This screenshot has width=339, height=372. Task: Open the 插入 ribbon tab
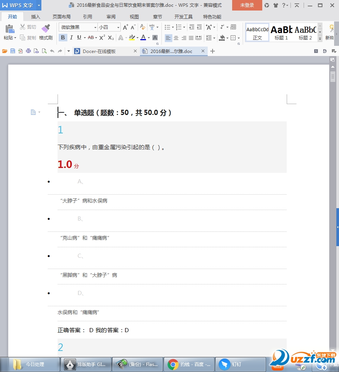(x=36, y=17)
